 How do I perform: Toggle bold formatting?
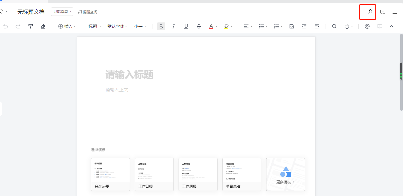pos(161,26)
